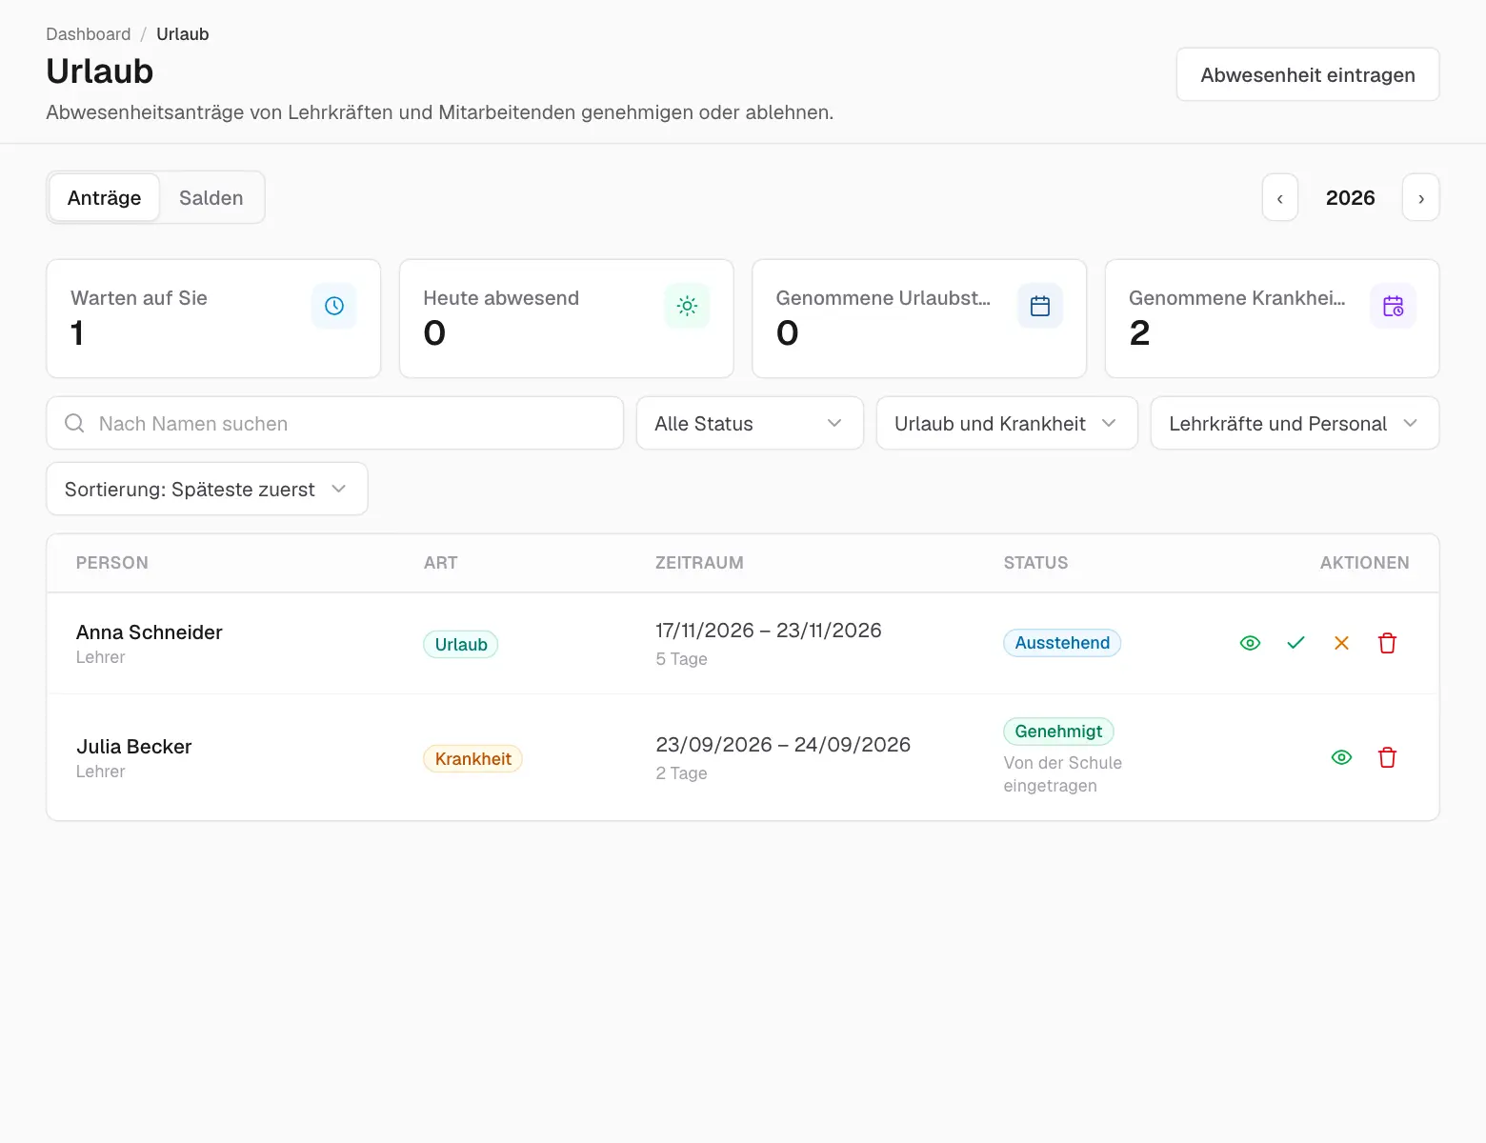Click the sun icon in Heute abwesend card
Viewport: 1486px width, 1143px height.
[x=687, y=306]
